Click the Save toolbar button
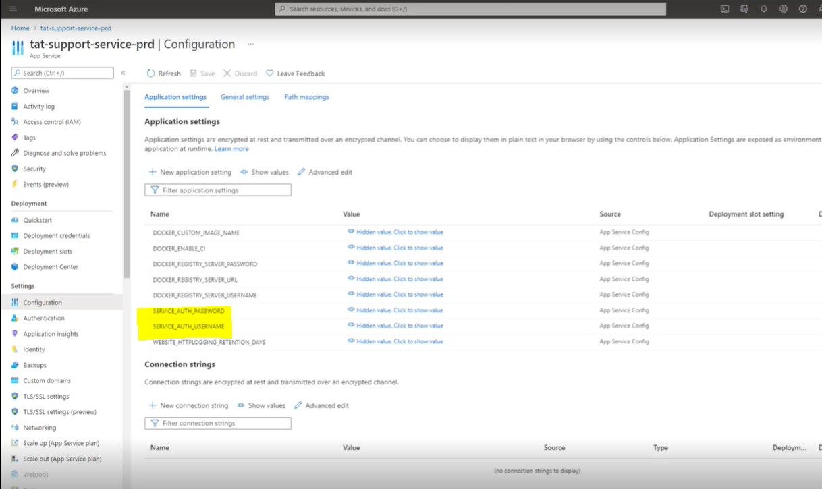 202,74
